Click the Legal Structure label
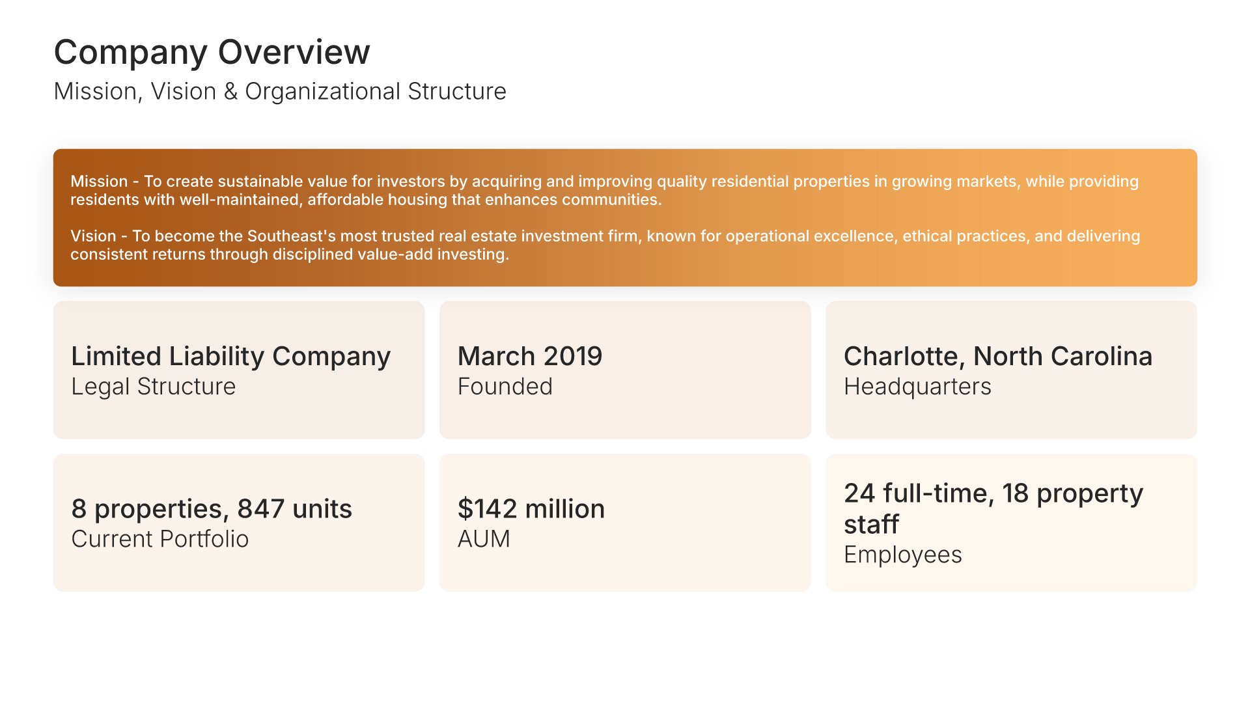 (x=153, y=387)
